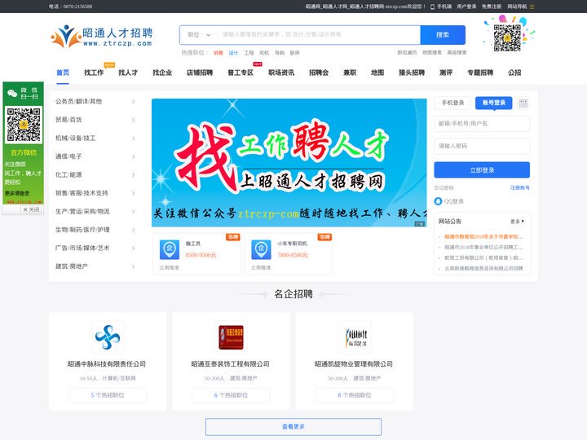The height and width of the screenshot is (440, 587).
Task: Click 6 个热招职位 button
Action: (x=231, y=395)
